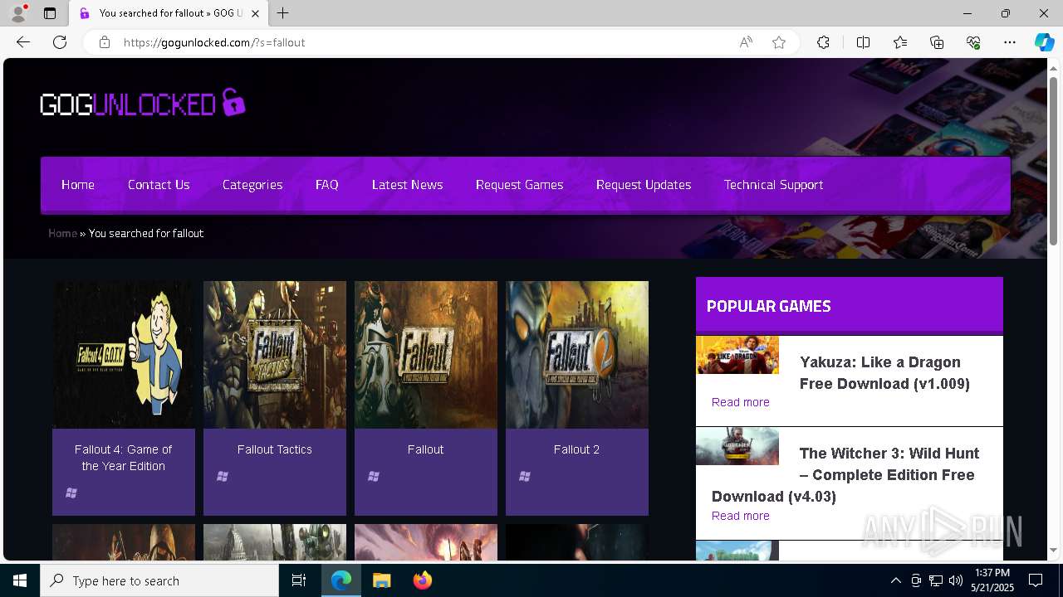Toggle Split screen icon

[863, 42]
